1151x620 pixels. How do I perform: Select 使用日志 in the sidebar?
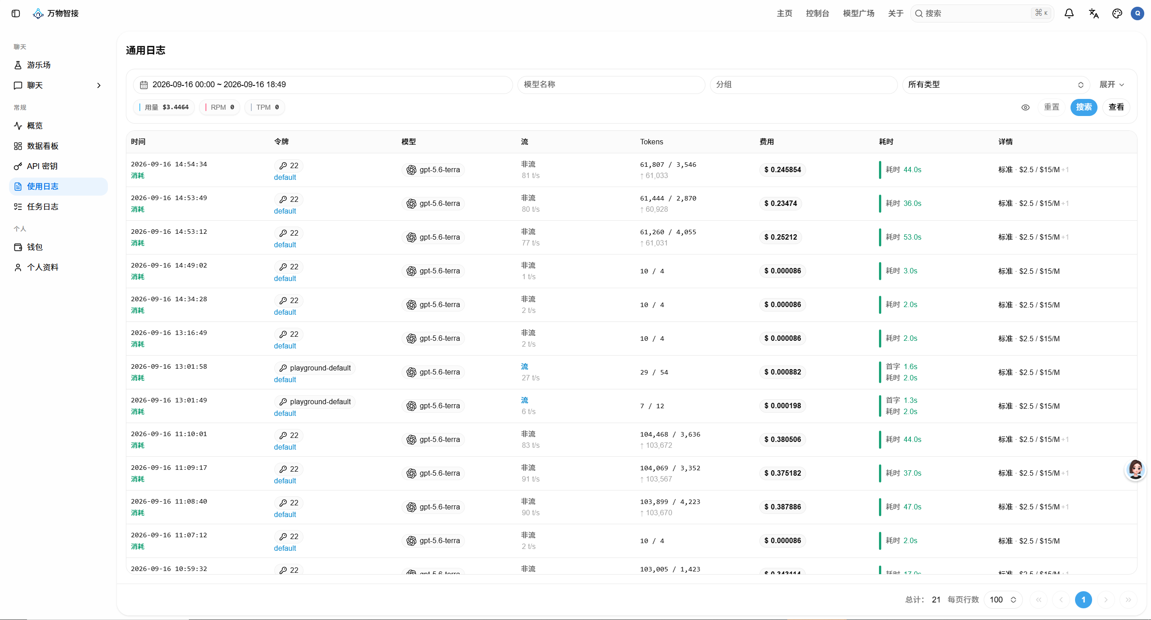[x=58, y=187]
